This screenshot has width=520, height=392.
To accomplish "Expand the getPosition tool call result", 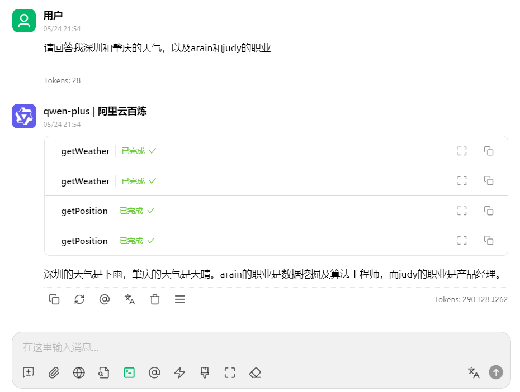I will (462, 211).
